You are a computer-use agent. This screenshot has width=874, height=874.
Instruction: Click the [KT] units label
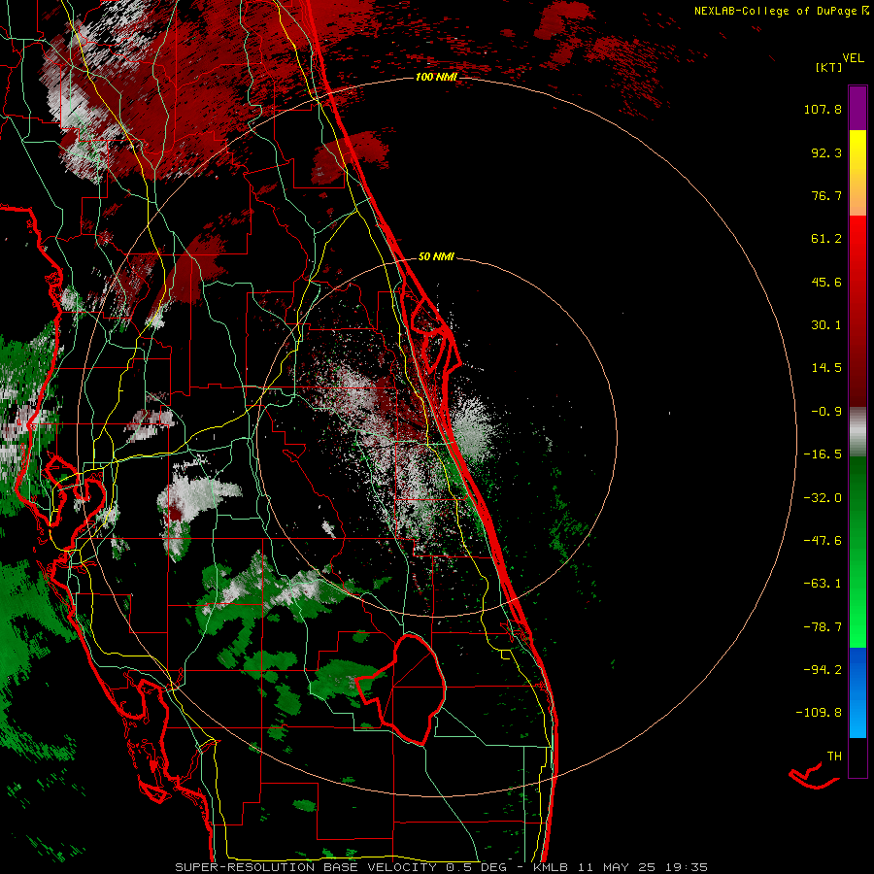click(x=829, y=67)
